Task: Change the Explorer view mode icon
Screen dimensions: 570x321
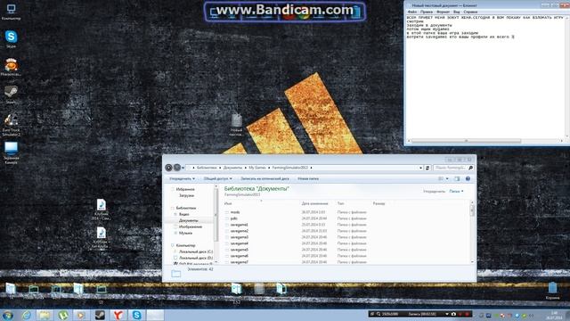Action: (441, 178)
